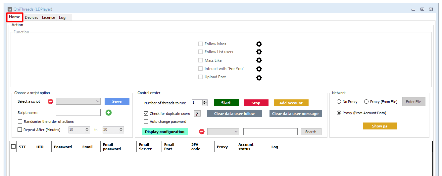Open the License tab
This screenshot has height=176, width=442.
pyautogui.click(x=48, y=18)
